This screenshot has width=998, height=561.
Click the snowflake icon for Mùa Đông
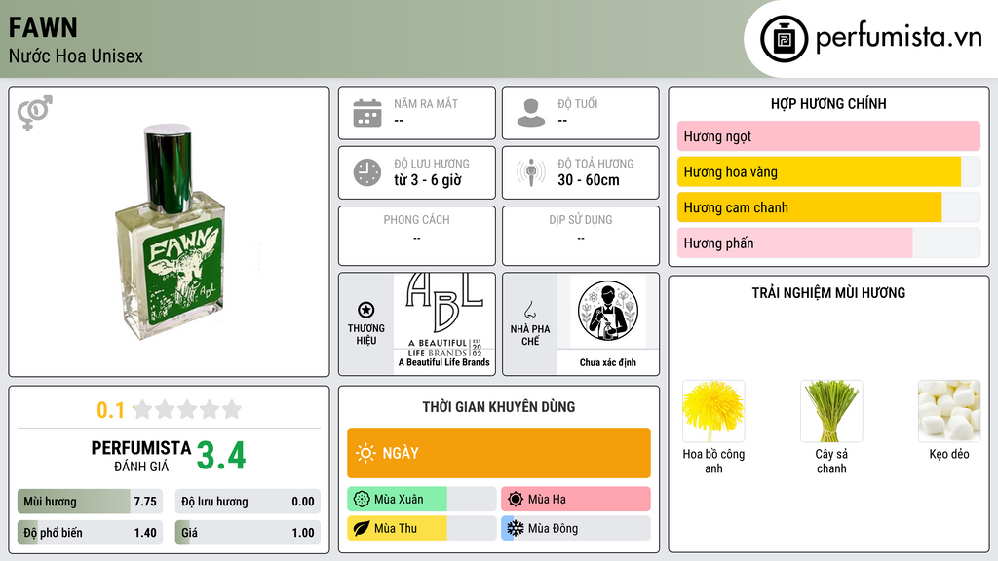click(x=516, y=528)
